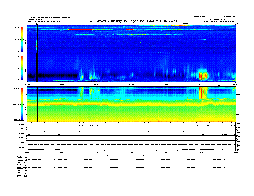Click the DOY = 70 text in the title

[170, 21]
